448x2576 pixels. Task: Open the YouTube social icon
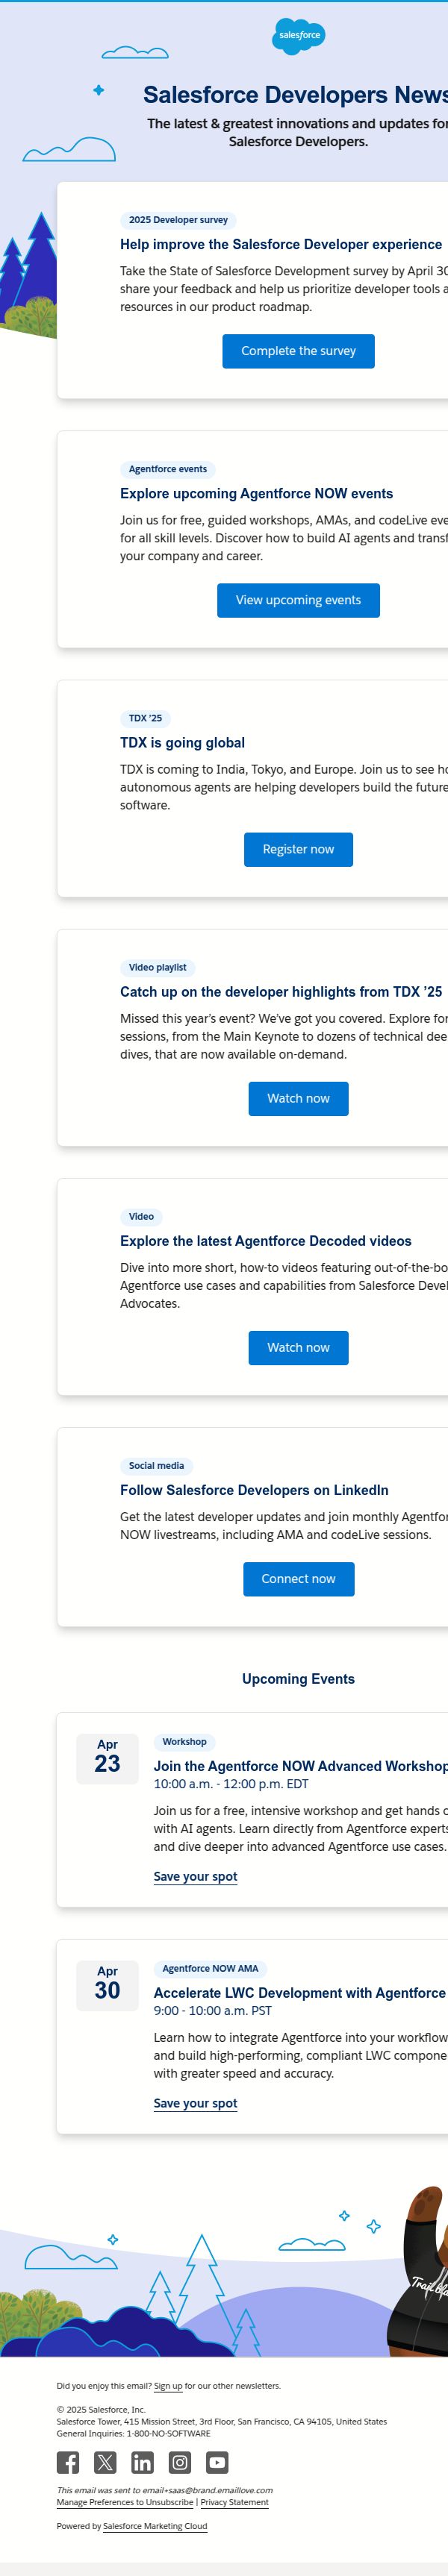tap(217, 2462)
